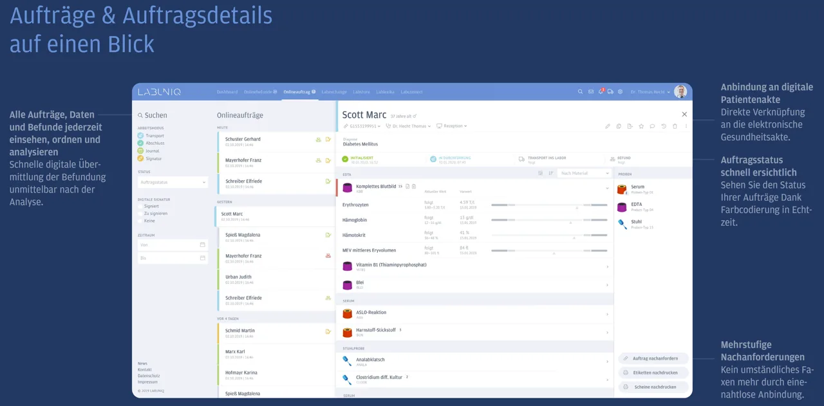Open the Kontakt footer link
The width and height of the screenshot is (824, 406).
(x=145, y=369)
